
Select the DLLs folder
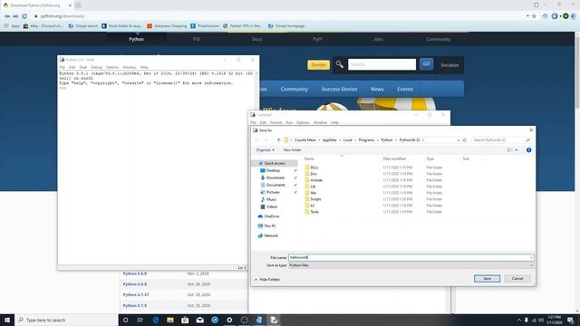(x=314, y=168)
